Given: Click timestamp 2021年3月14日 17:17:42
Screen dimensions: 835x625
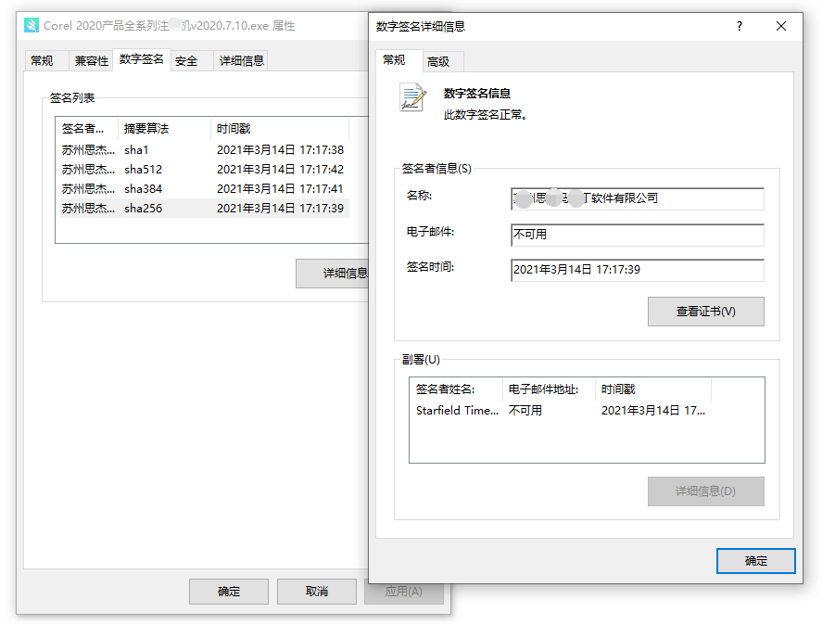Looking at the screenshot, I should pyautogui.click(x=280, y=170).
